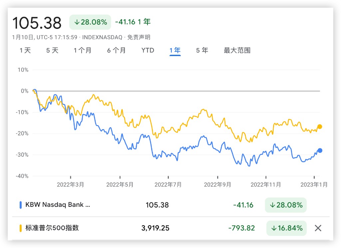
Task: Show the 5 年 chart range
Action: tap(202, 50)
